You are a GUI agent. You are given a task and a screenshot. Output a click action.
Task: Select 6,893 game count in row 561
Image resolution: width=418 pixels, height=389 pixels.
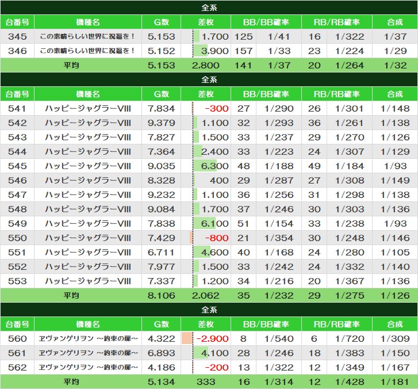[x=162, y=353]
